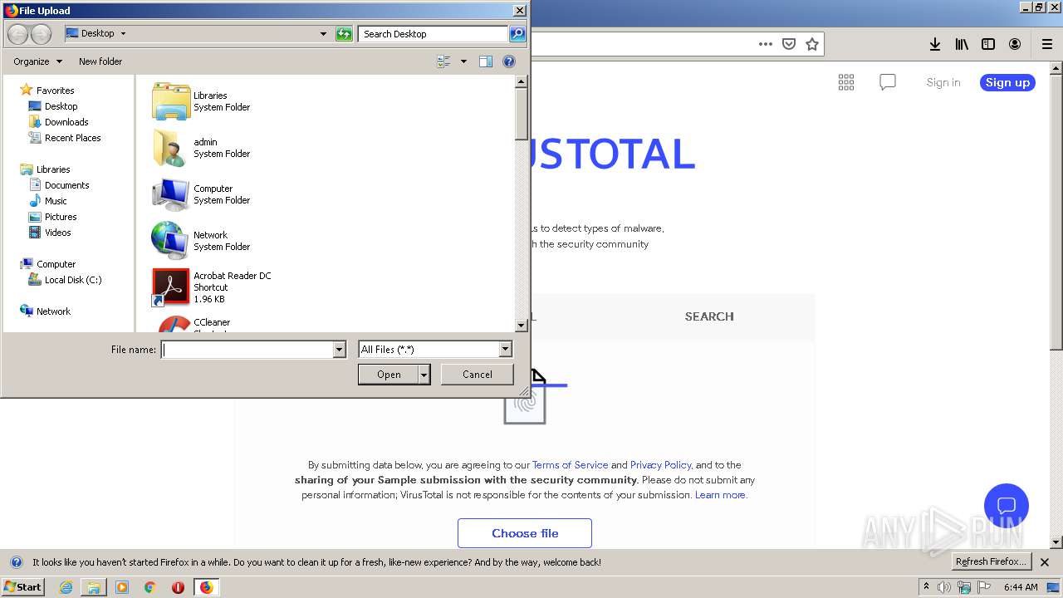This screenshot has height=598, width=1063.
Task: Select the Libraries system folder icon
Action: point(171,101)
